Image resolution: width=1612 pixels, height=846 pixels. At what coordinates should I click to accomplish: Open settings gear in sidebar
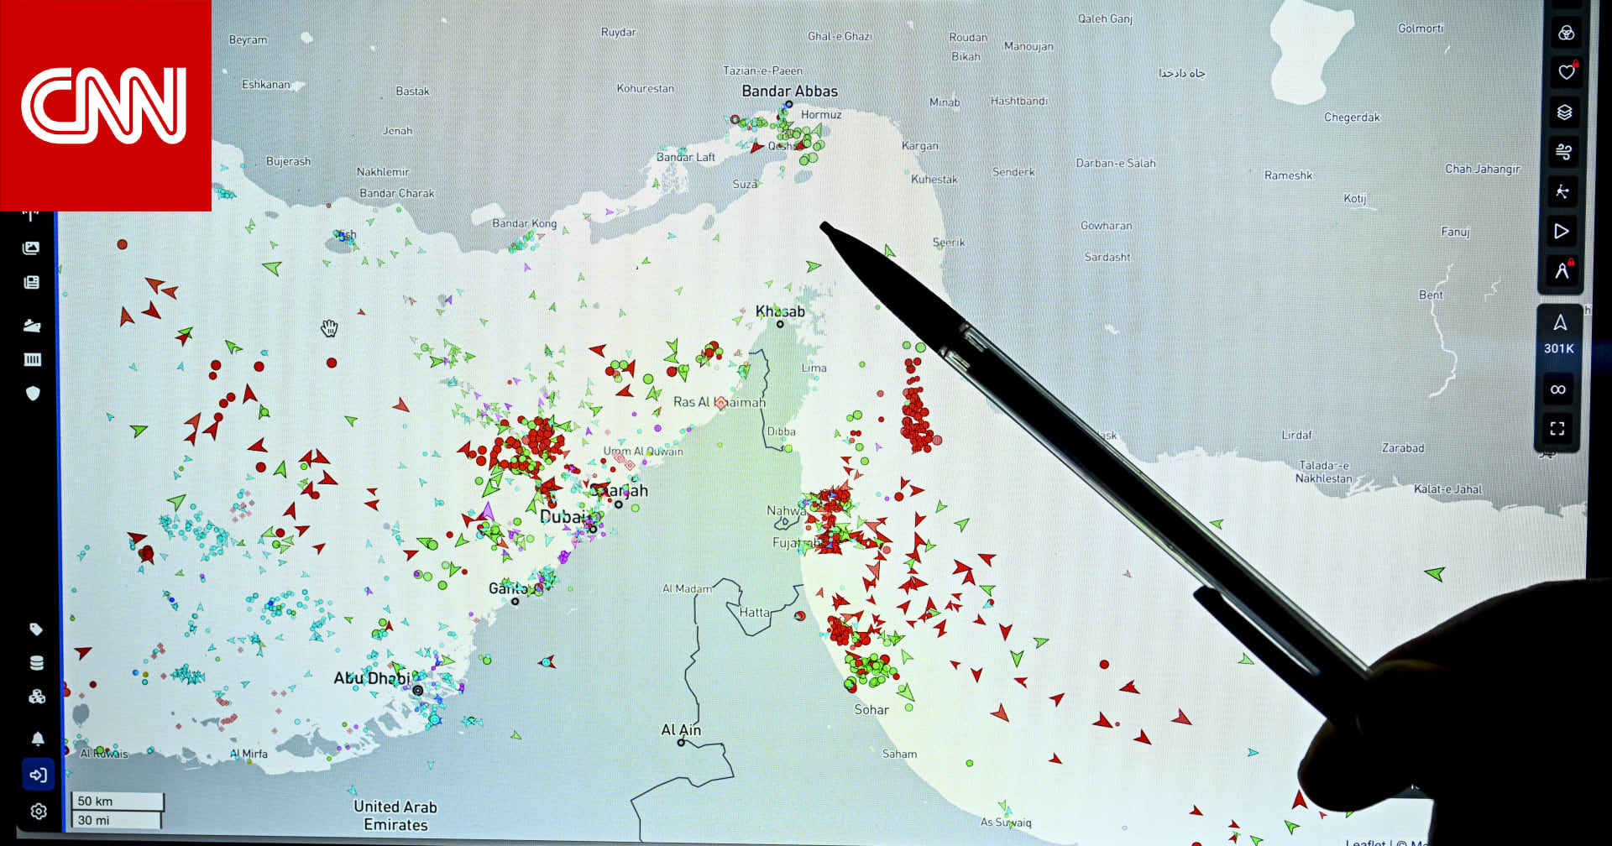[39, 812]
